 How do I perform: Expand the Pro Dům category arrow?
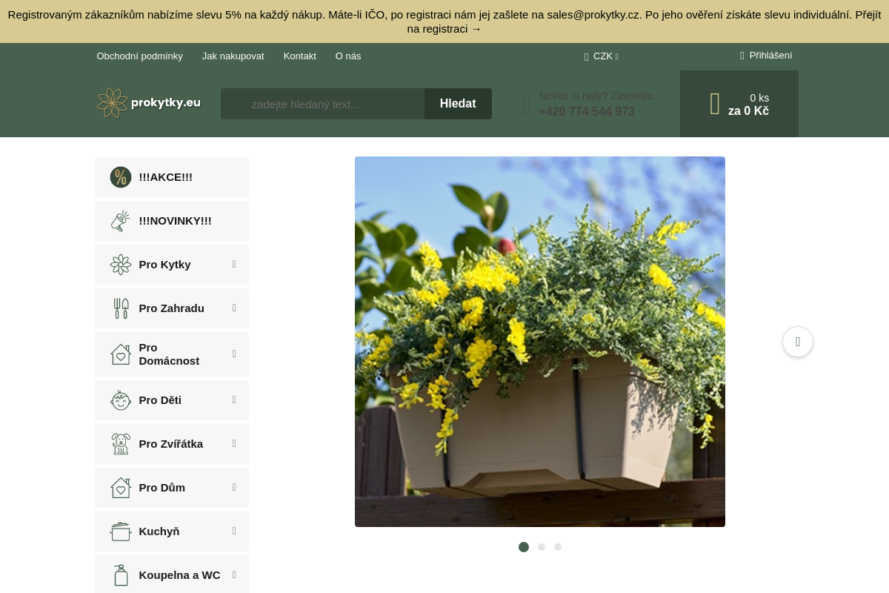[x=234, y=488]
